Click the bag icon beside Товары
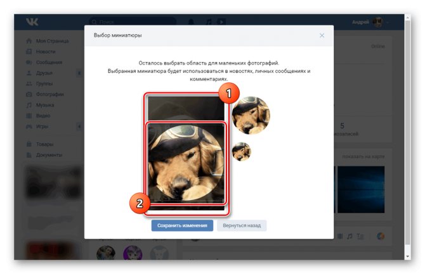Viewport: 425px width, 274px height. click(29, 144)
